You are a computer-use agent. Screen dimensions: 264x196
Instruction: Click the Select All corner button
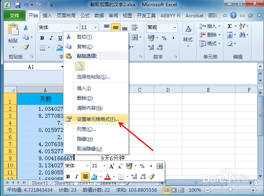tap(10, 90)
